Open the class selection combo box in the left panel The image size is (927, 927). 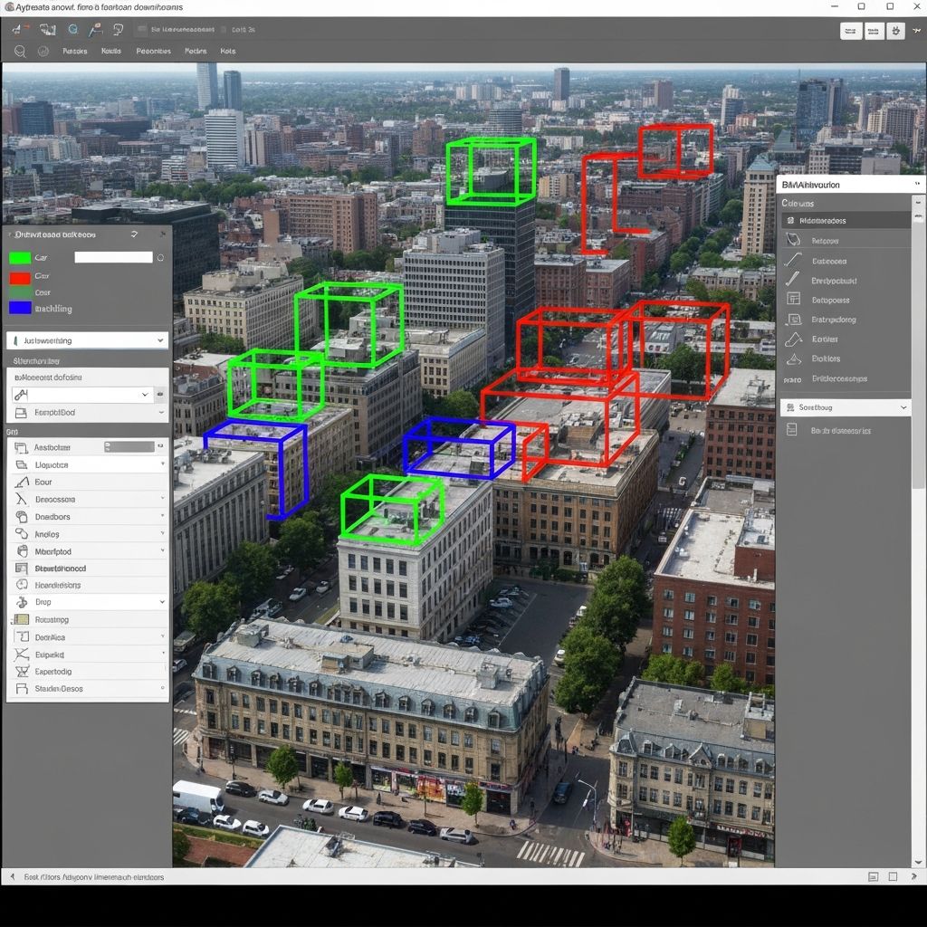click(86, 339)
